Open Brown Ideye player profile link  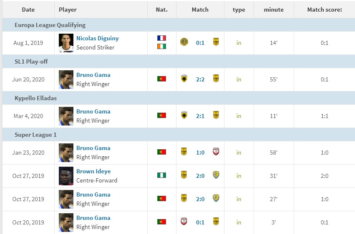click(x=93, y=171)
